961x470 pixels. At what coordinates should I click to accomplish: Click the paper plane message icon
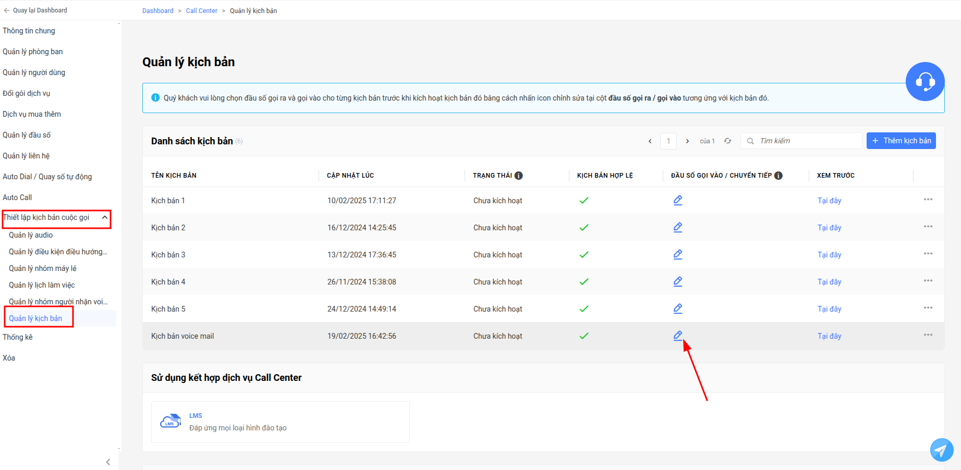pos(942,450)
